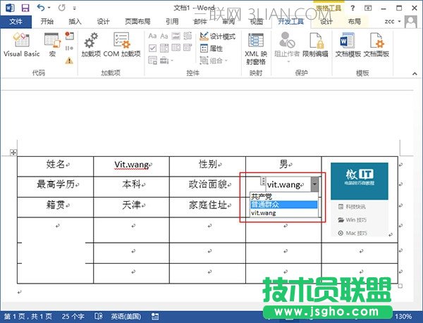Screen dimensions: 423x323
Task: Open macro security warning settings
Action: tap(69, 61)
